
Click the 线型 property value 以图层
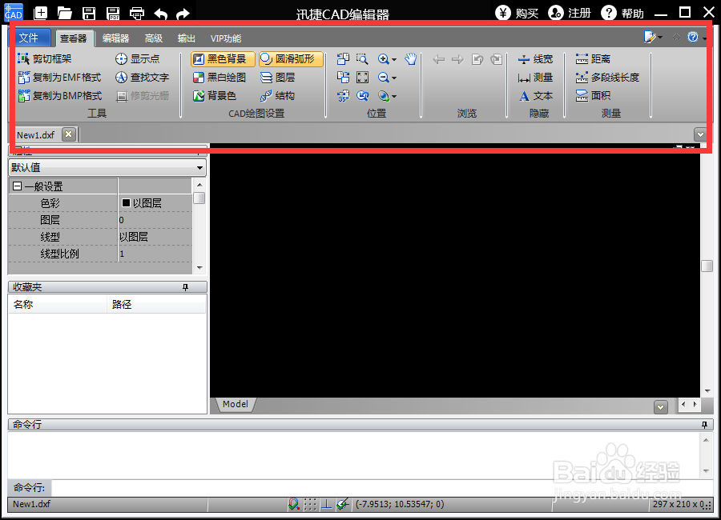coord(155,237)
